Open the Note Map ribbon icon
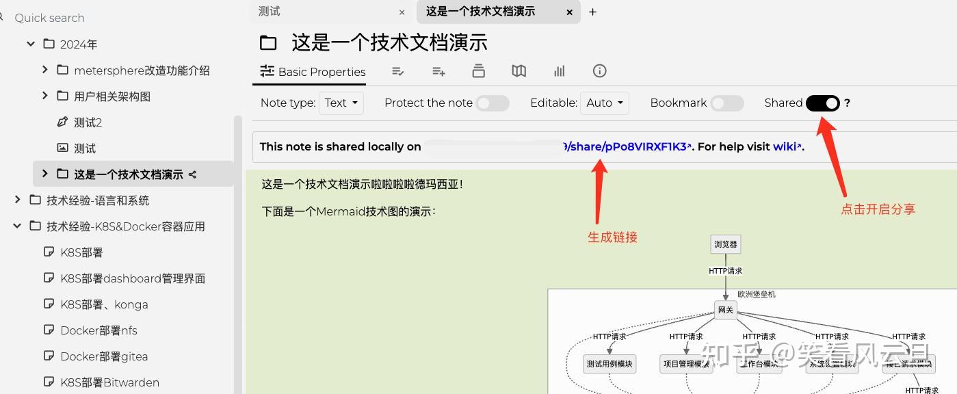Image resolution: width=957 pixels, height=394 pixels. pos(519,70)
